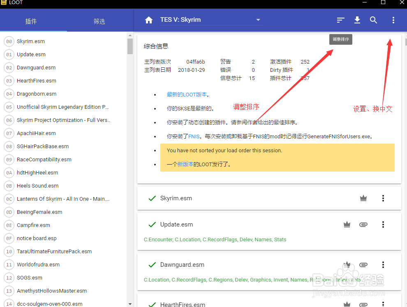Open the main three-dot menu in header
The width and height of the screenshot is (407, 307).
(x=393, y=20)
